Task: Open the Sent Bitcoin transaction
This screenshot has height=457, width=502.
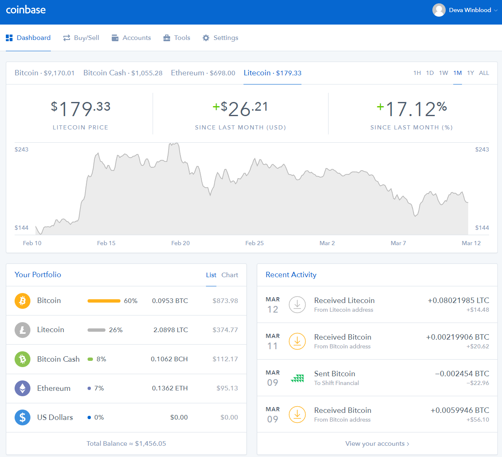Action: 377,378
